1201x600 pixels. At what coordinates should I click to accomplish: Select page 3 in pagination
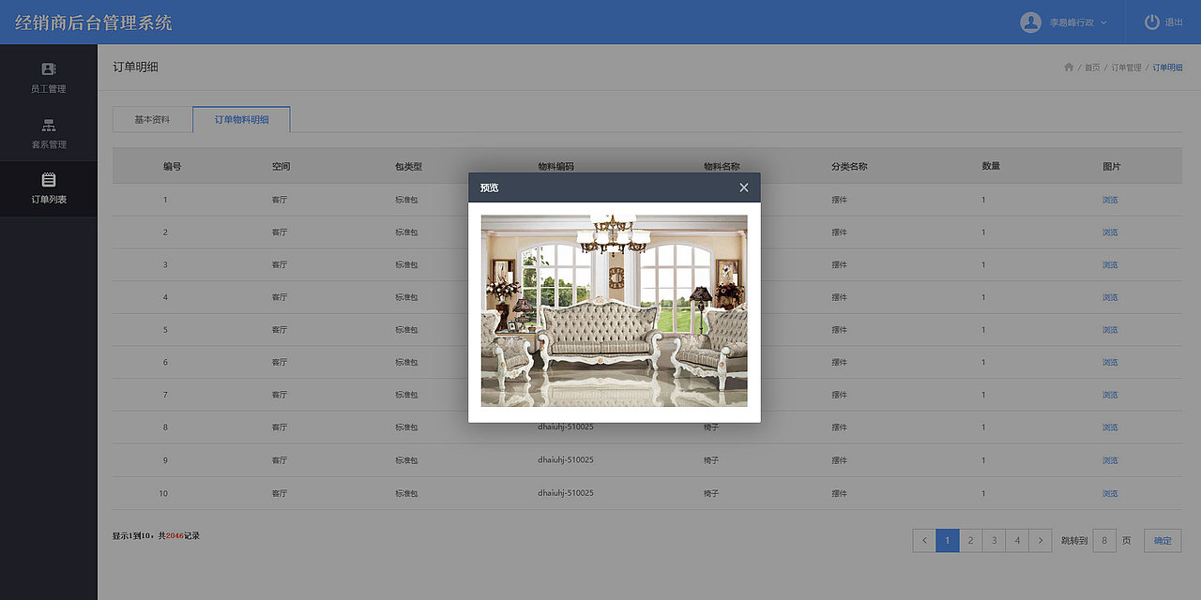(994, 541)
